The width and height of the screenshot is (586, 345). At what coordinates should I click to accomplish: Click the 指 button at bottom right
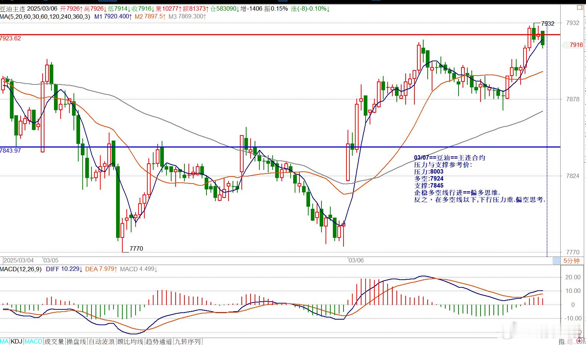coord(562,341)
